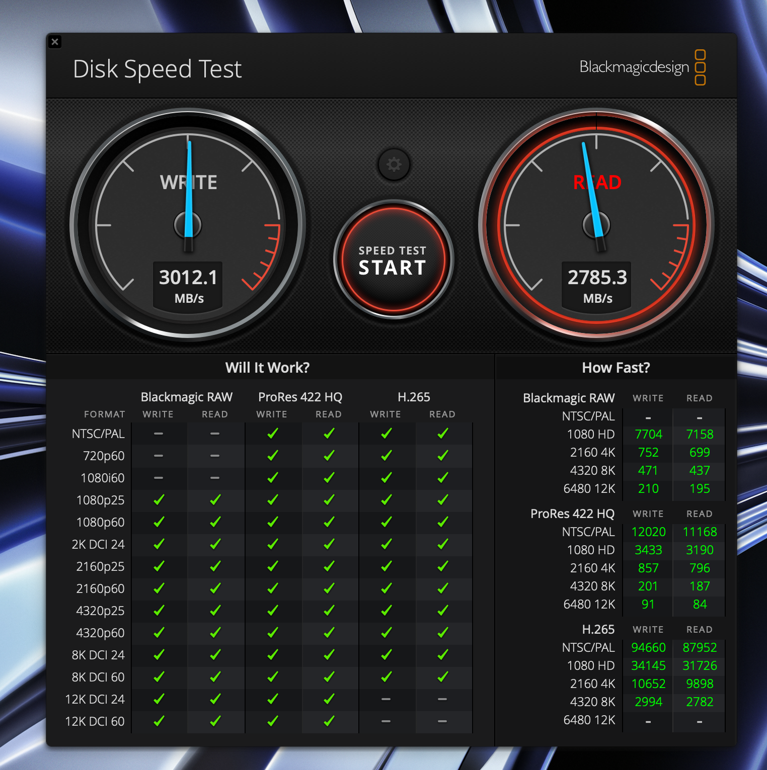
Task: Click the WRITE gauge dial
Action: point(188,225)
